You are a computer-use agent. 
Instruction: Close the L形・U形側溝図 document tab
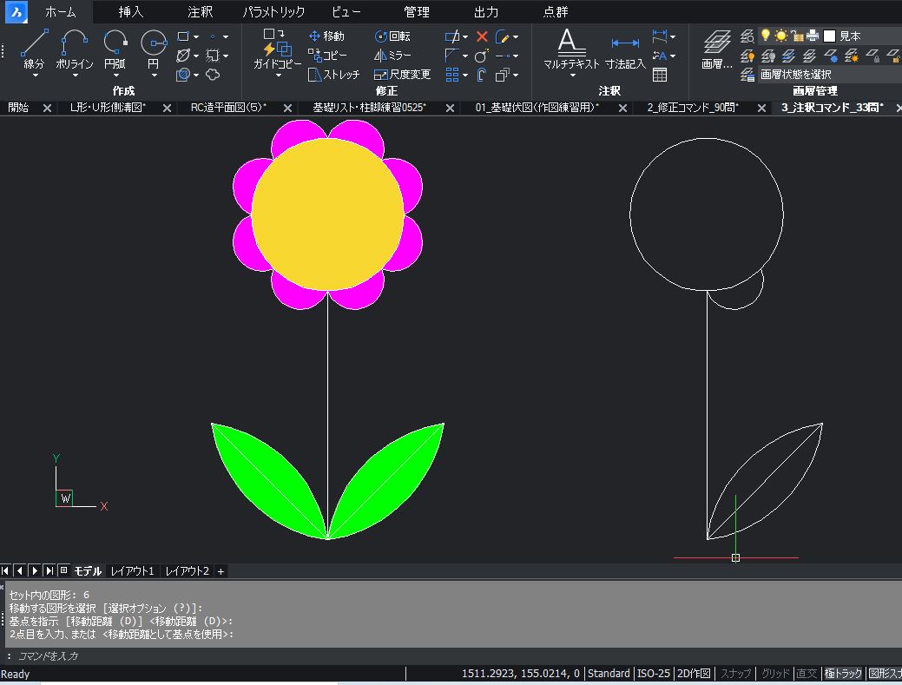click(x=167, y=108)
